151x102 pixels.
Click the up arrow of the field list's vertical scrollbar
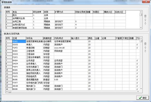coord(141,38)
